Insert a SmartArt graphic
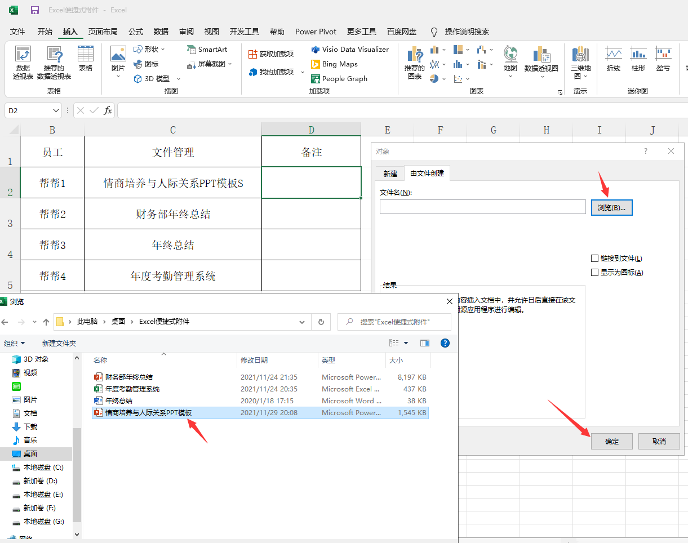 (207, 50)
